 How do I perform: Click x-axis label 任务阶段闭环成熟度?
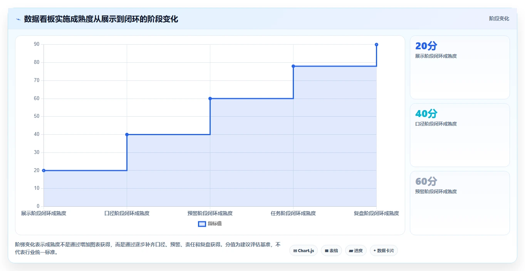pyautogui.click(x=293, y=213)
